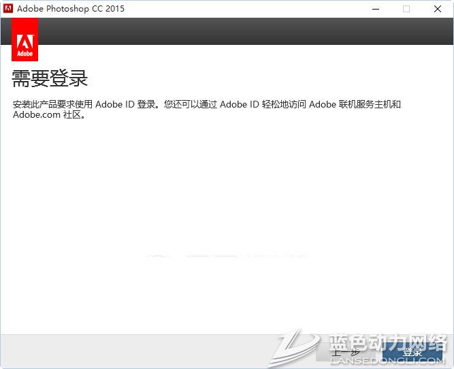Minimize the Adobe Photoshop CC 2015 window
Screen dimensions: 454x369
coord(376,9)
